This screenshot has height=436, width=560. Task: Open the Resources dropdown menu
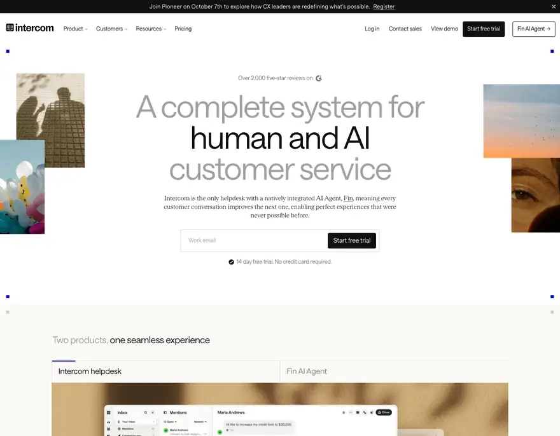(151, 29)
